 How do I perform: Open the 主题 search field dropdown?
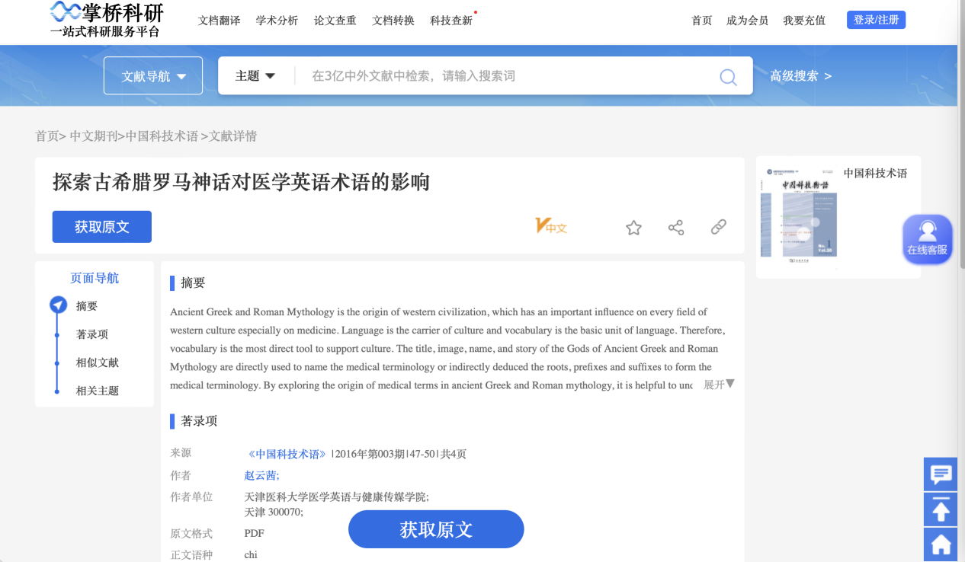click(x=255, y=76)
